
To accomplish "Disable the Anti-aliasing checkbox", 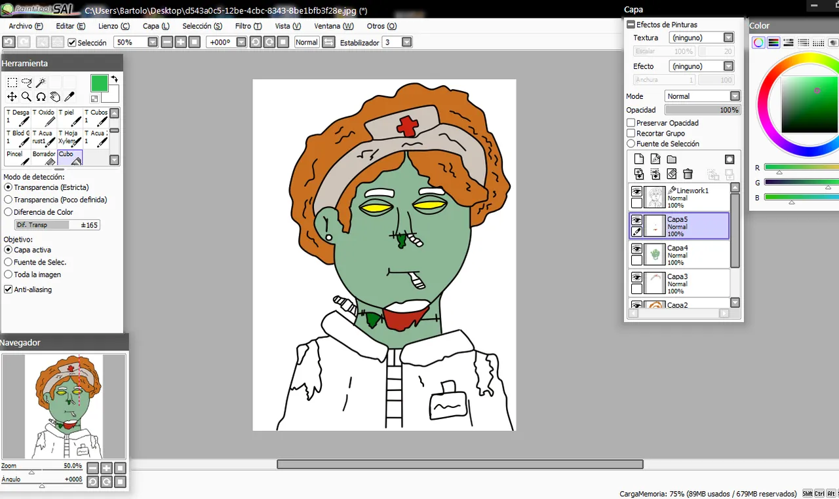I will [x=8, y=289].
